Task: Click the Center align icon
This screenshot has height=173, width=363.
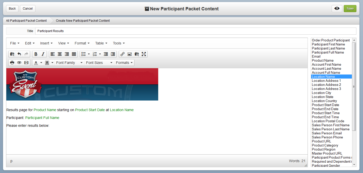Action: 60,54
